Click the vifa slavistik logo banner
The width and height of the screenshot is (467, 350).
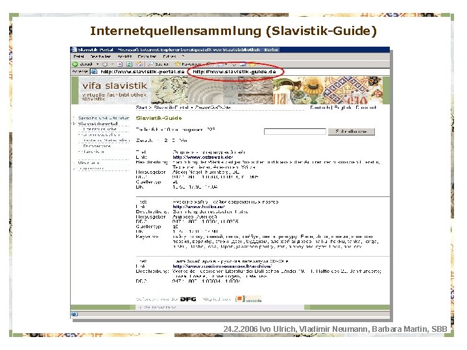(x=114, y=90)
